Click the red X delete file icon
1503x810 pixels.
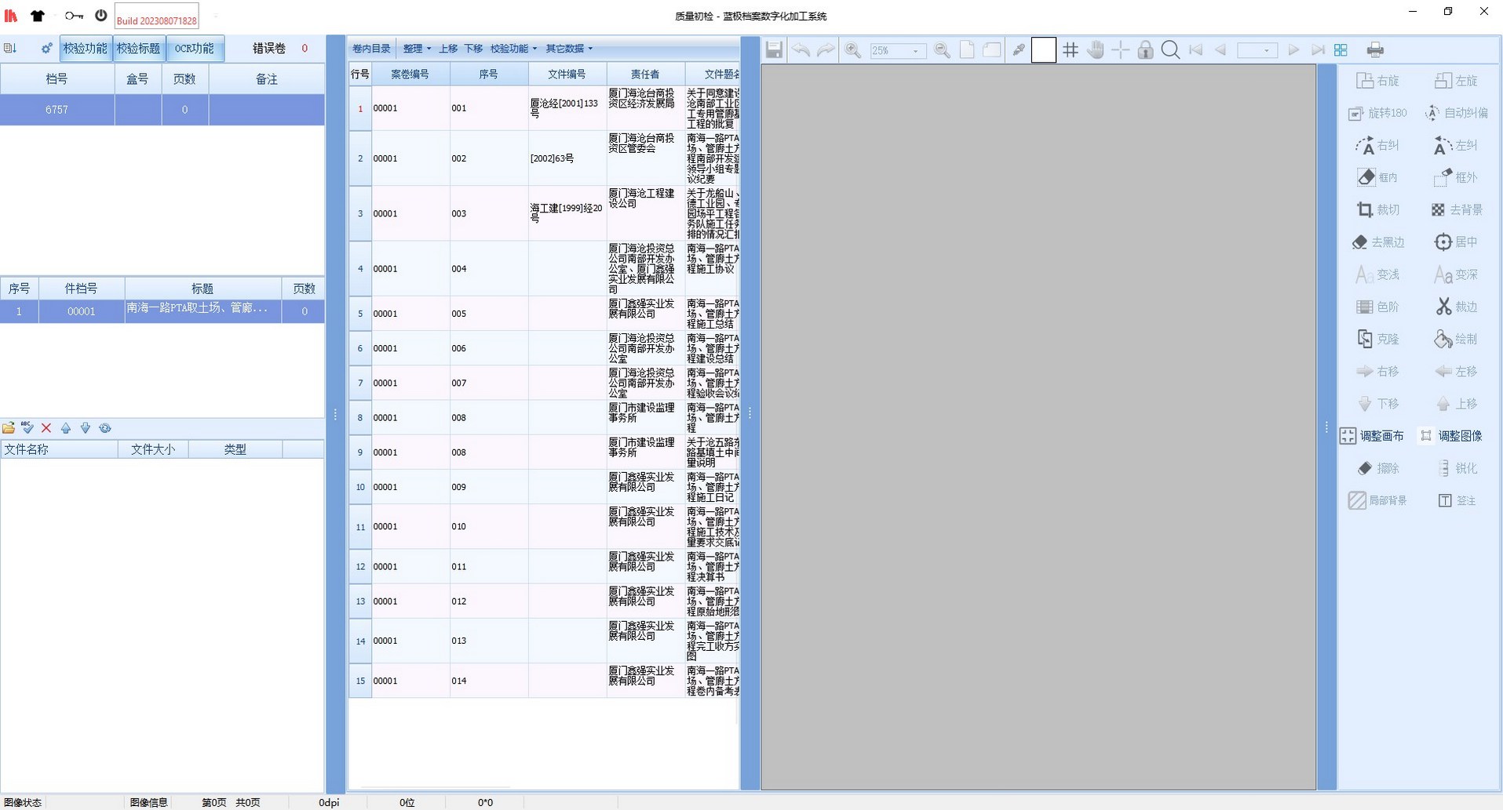tap(46, 428)
